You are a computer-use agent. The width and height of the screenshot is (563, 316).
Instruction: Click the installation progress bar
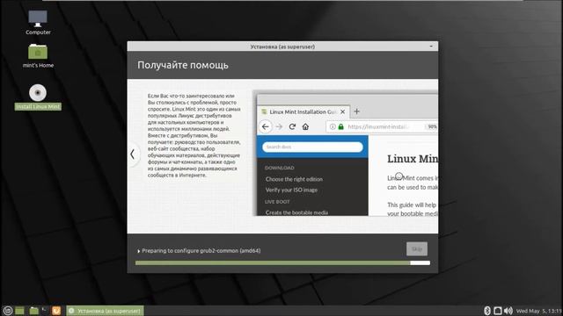[282, 263]
